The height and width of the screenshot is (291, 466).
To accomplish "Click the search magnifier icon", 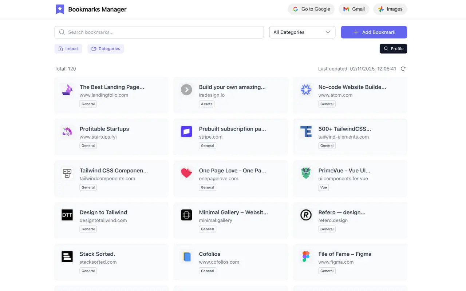I will point(62,32).
